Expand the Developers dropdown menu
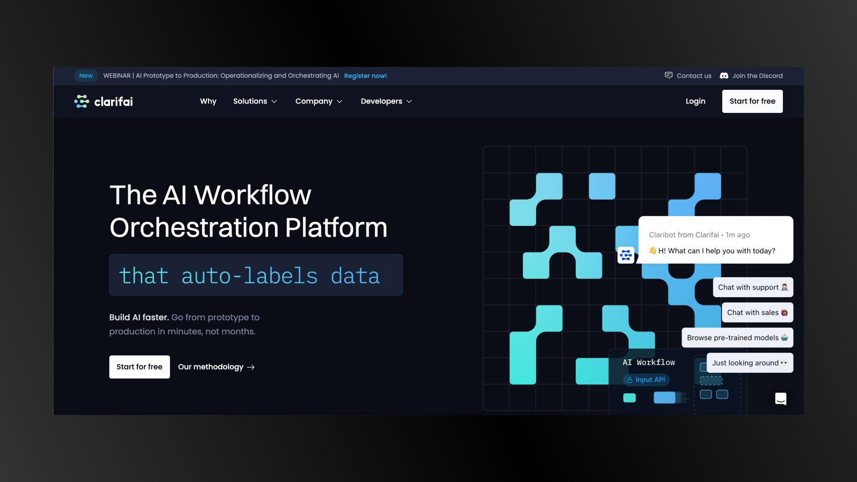This screenshot has width=857, height=482. [386, 101]
